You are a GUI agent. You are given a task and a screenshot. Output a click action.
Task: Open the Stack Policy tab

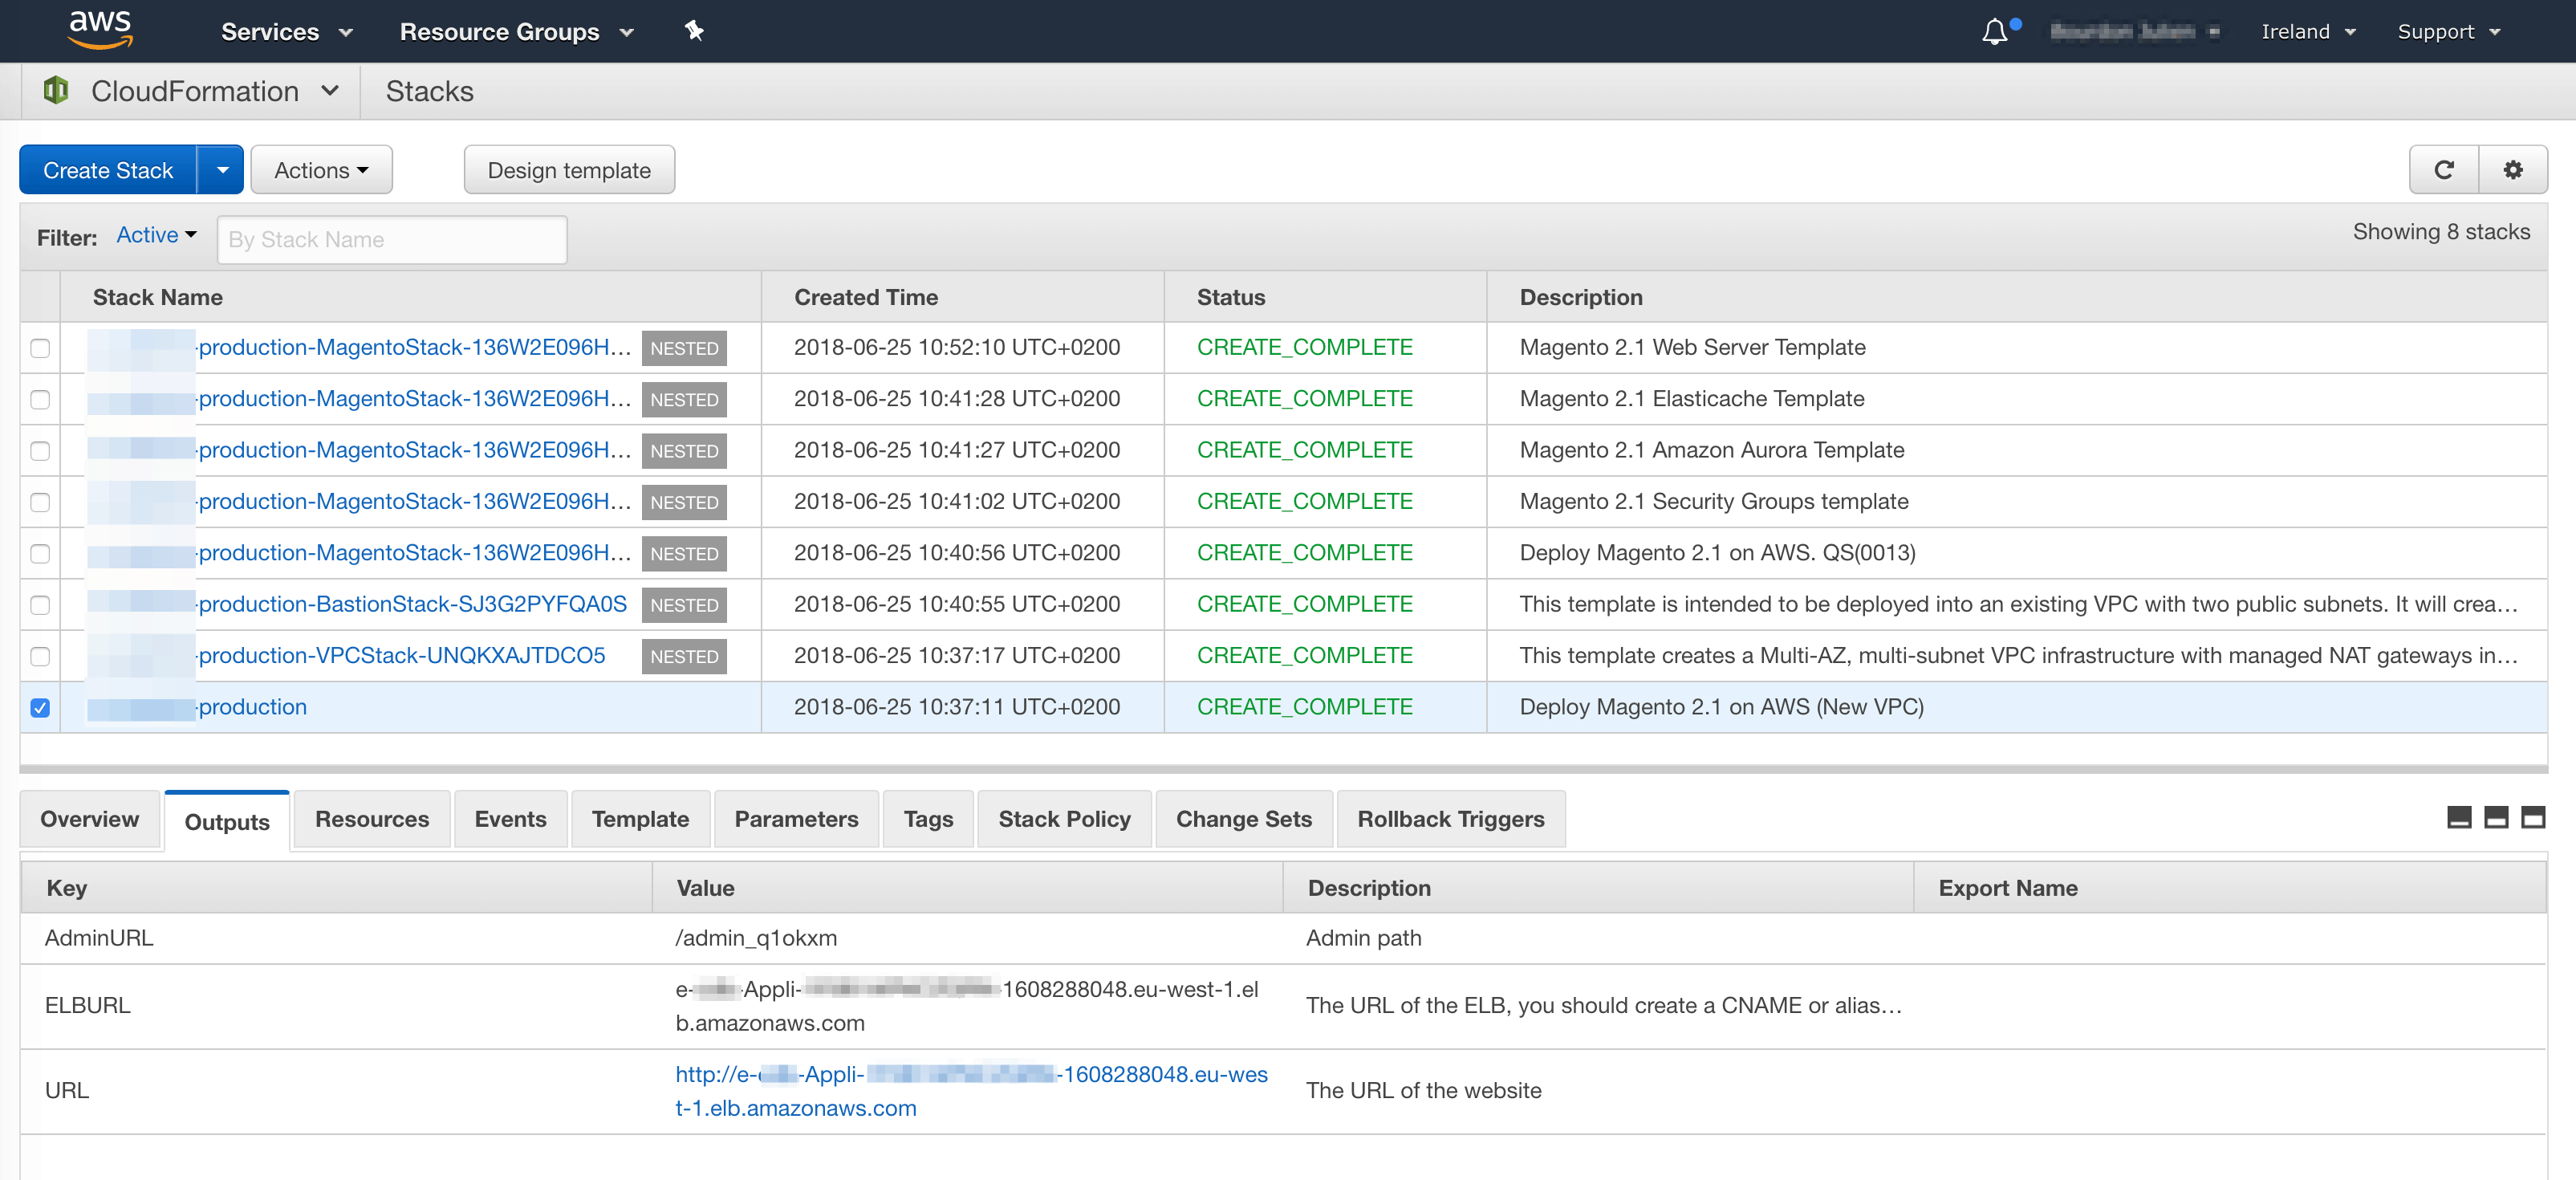pyautogui.click(x=1064, y=819)
